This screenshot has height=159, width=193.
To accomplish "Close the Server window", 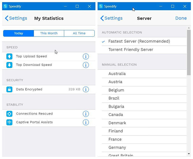I will (x=185, y=6).
